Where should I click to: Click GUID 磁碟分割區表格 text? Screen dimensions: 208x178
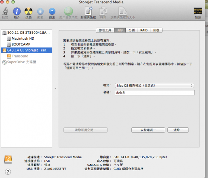pyautogui.click(x=128, y=169)
